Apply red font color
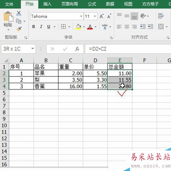Viewport: 171px width, 171px height. [90, 27]
